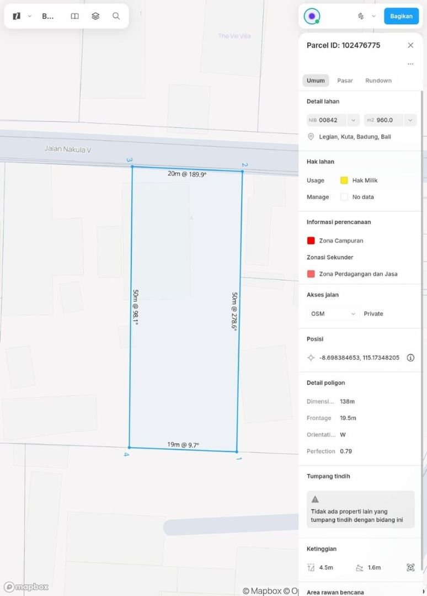Image resolution: width=427 pixels, height=596 pixels.
Task: Open the layers stack icon in toolbar
Action: tap(95, 16)
